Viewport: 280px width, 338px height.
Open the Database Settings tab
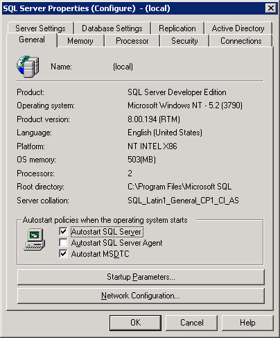112,28
